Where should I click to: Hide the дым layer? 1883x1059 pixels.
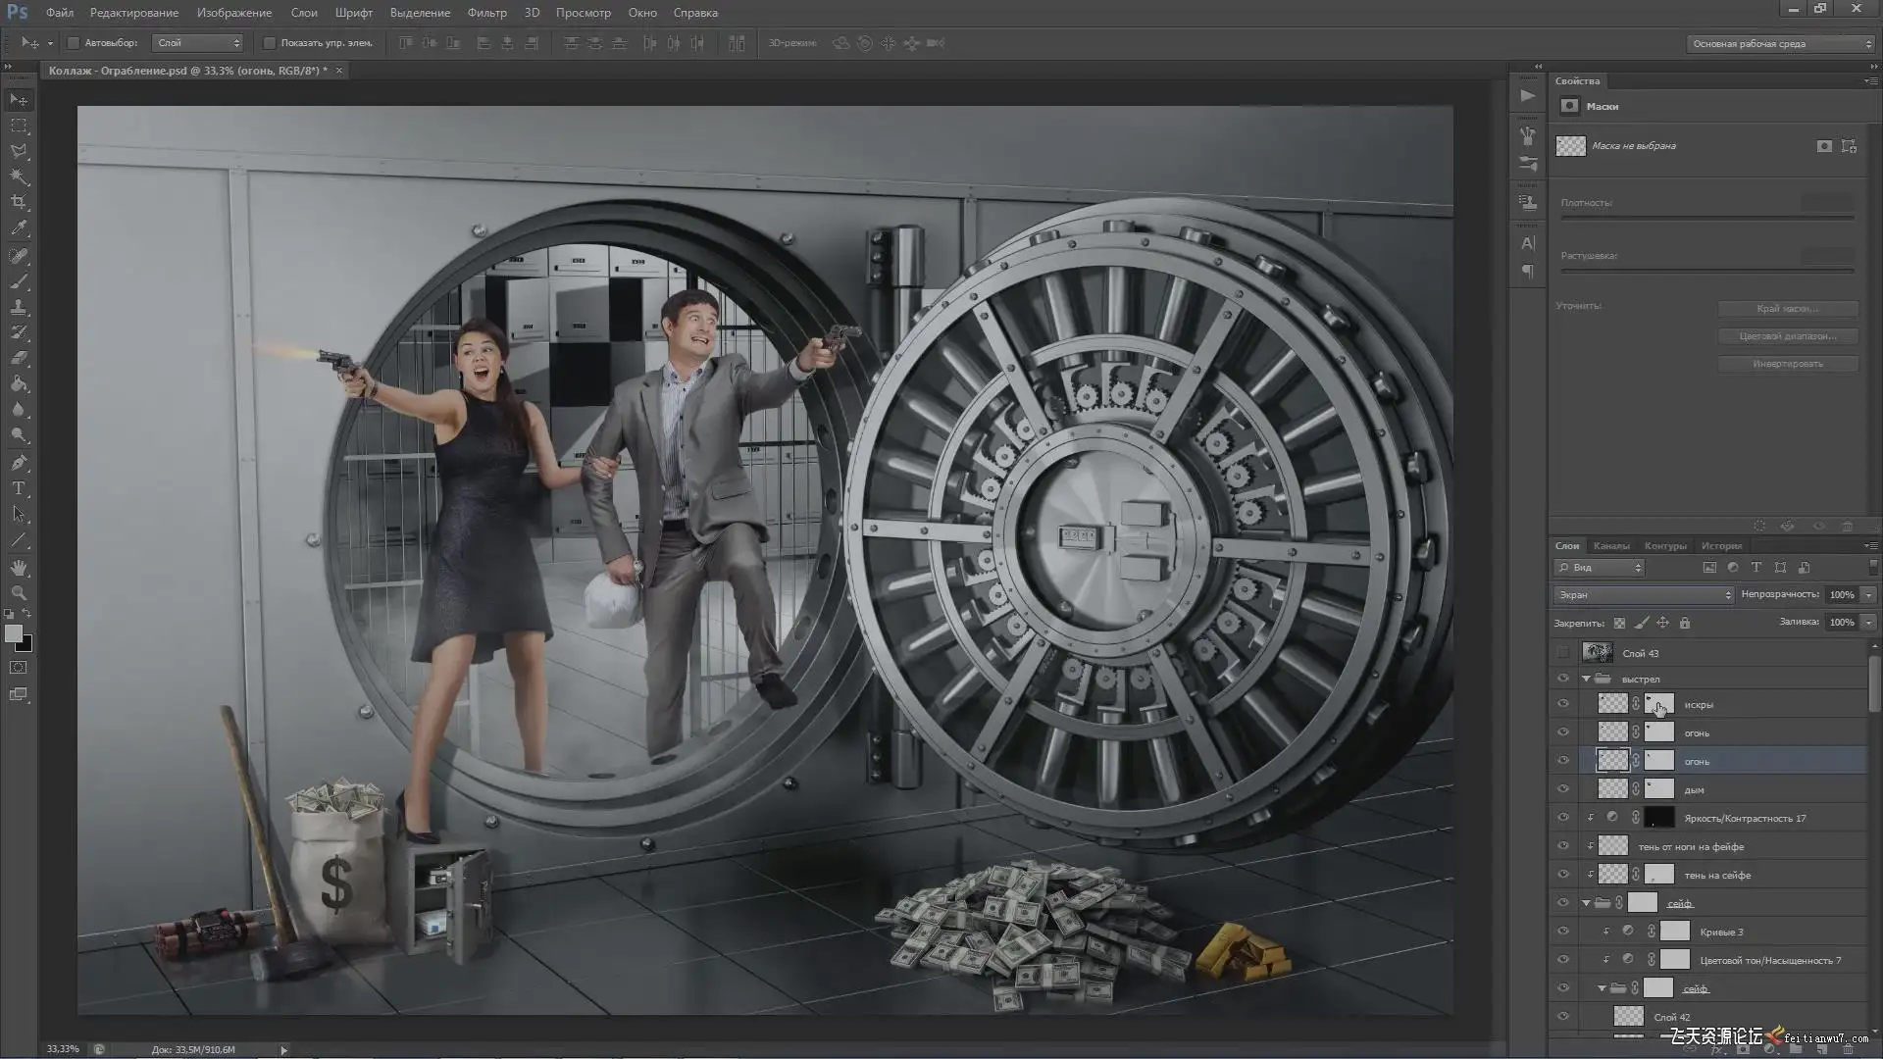pos(1562,789)
